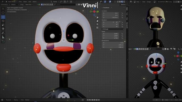Click search field in lower-right viewport header
Image resolution: width=182 pixels, height=102 pixels.
[156, 49]
